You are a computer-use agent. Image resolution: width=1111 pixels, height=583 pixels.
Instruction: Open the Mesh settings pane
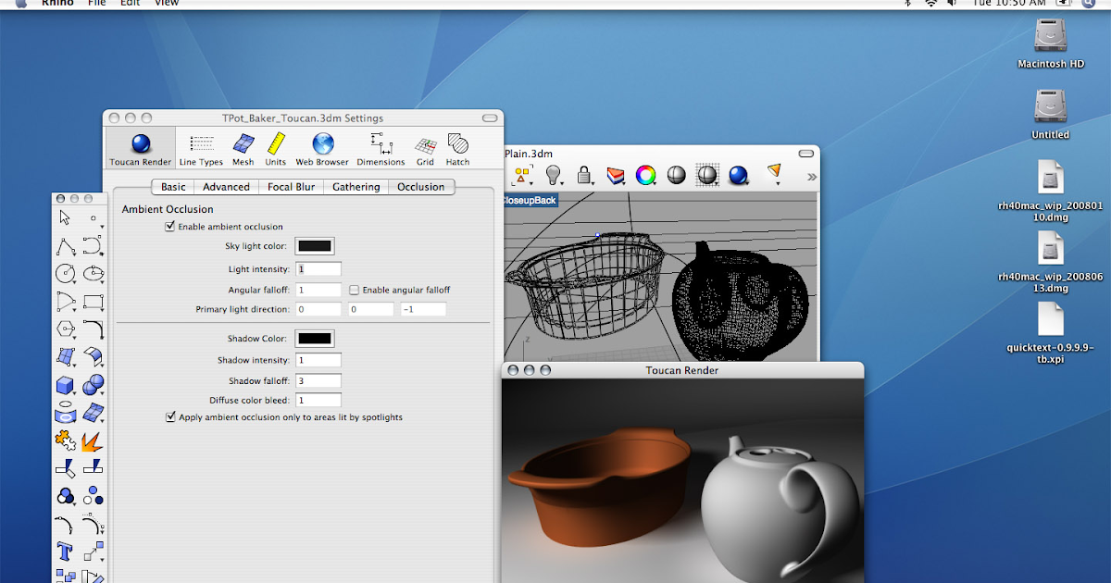(x=243, y=149)
